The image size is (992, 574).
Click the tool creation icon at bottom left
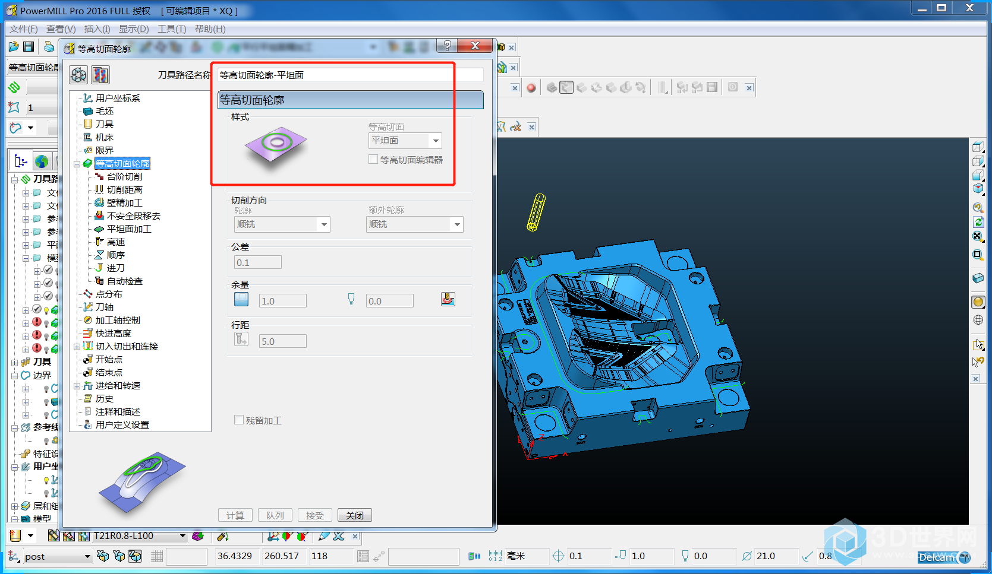point(15,536)
